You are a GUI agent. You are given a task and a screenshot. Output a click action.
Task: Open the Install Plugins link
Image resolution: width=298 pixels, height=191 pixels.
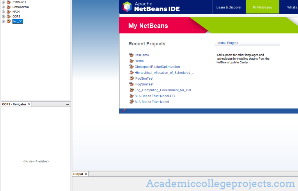[x=228, y=43]
